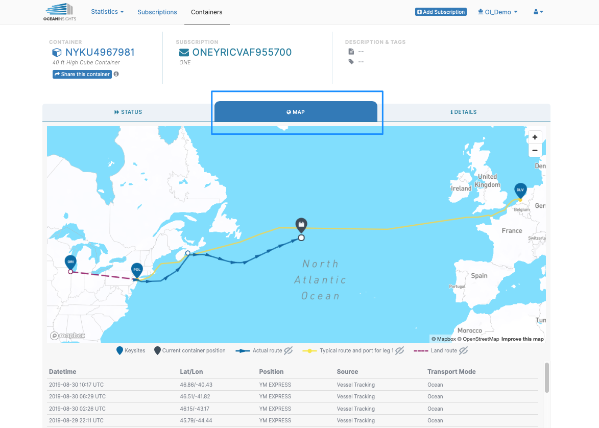Click the waypoint circle near Nova Scotia
Screen dimensions: 599x428
click(187, 253)
